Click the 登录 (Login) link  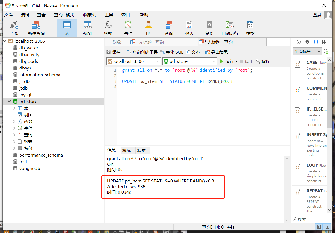pyautogui.click(x=317, y=15)
